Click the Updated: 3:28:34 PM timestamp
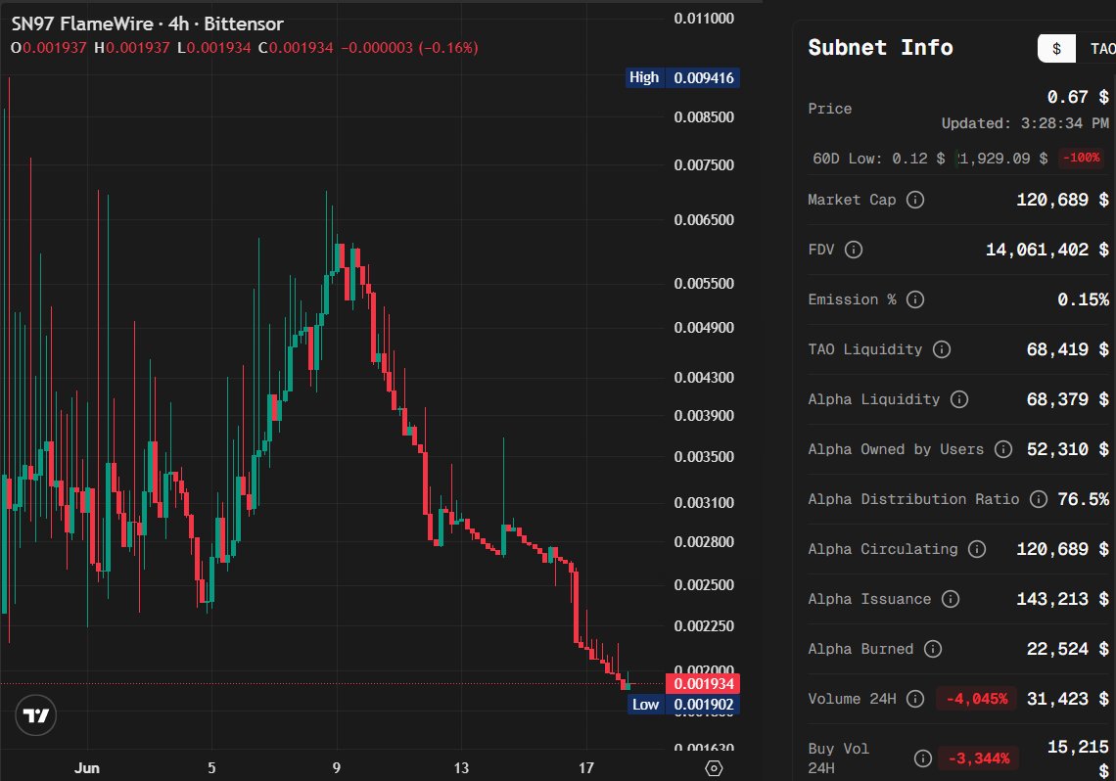Screen dimensions: 1116x781 click(1025, 123)
